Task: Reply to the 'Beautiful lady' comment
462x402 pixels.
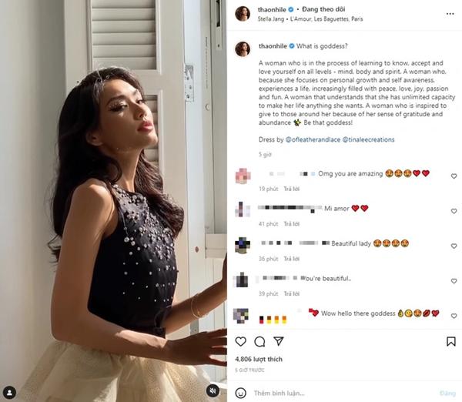Action: pyautogui.click(x=291, y=259)
